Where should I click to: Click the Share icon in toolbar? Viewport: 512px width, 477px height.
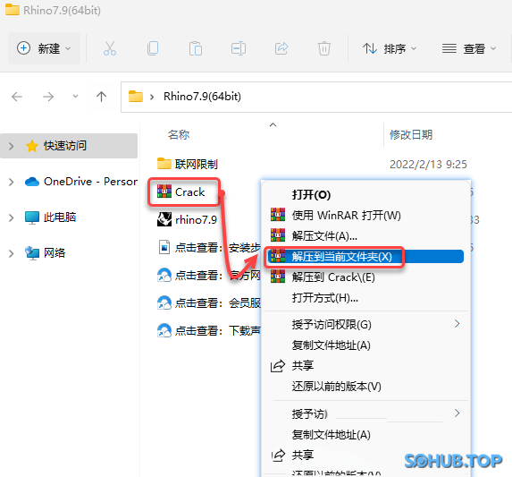click(x=281, y=48)
